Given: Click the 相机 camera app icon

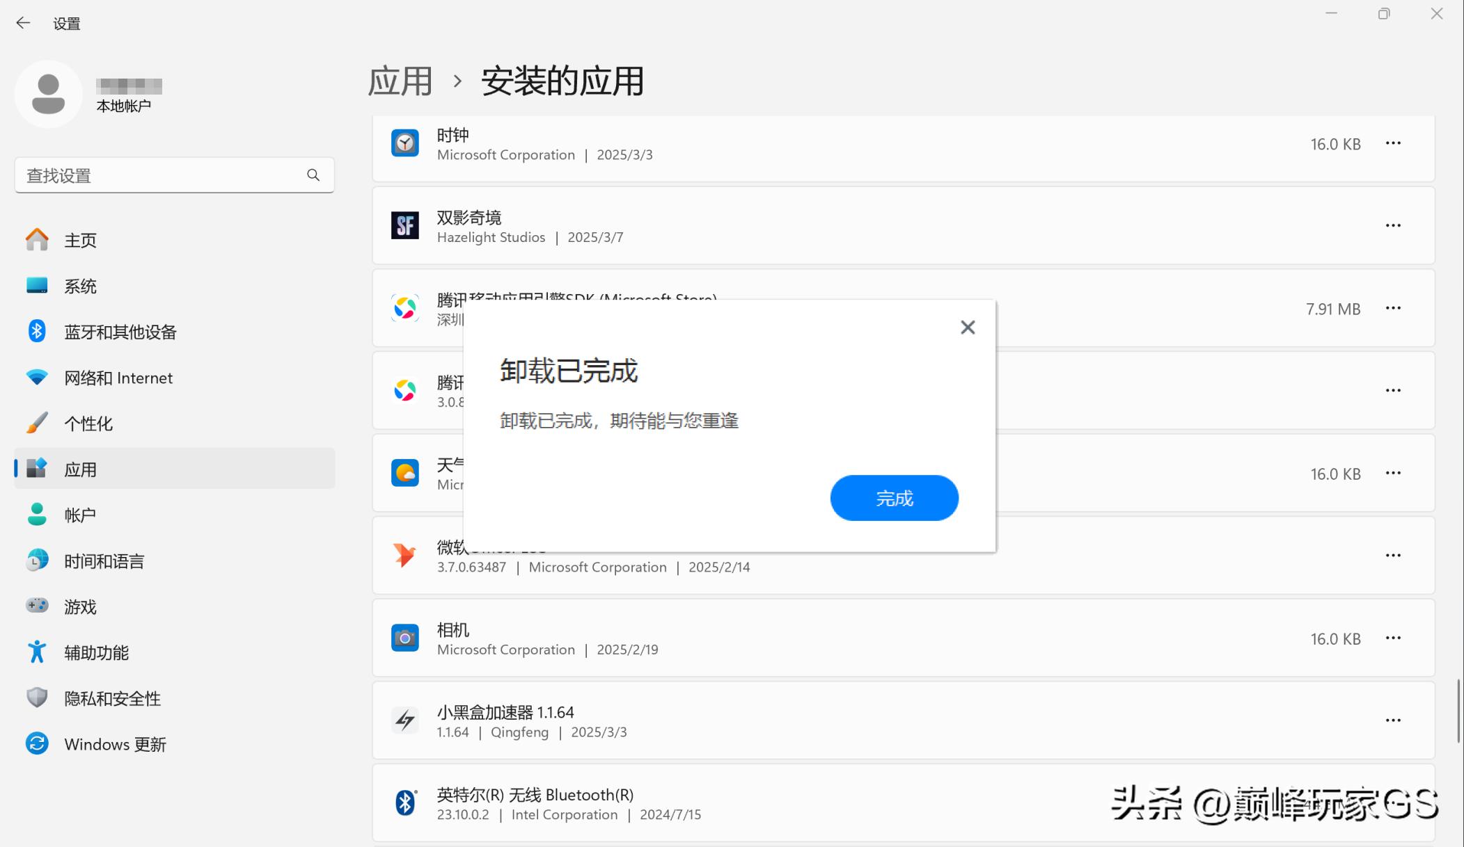Looking at the screenshot, I should 405,638.
